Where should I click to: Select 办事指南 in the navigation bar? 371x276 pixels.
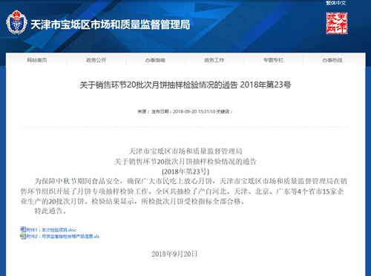[155, 60]
